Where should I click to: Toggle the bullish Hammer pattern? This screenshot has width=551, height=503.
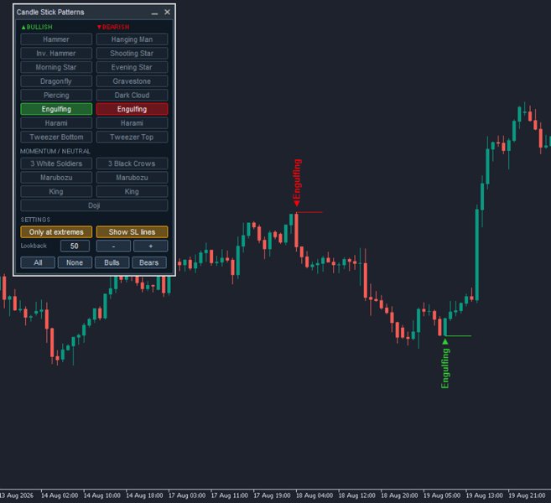pos(56,39)
